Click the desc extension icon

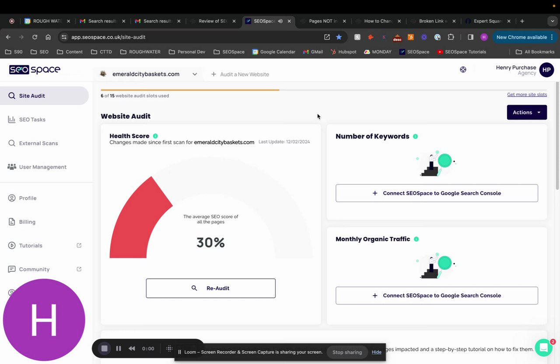[397, 38]
